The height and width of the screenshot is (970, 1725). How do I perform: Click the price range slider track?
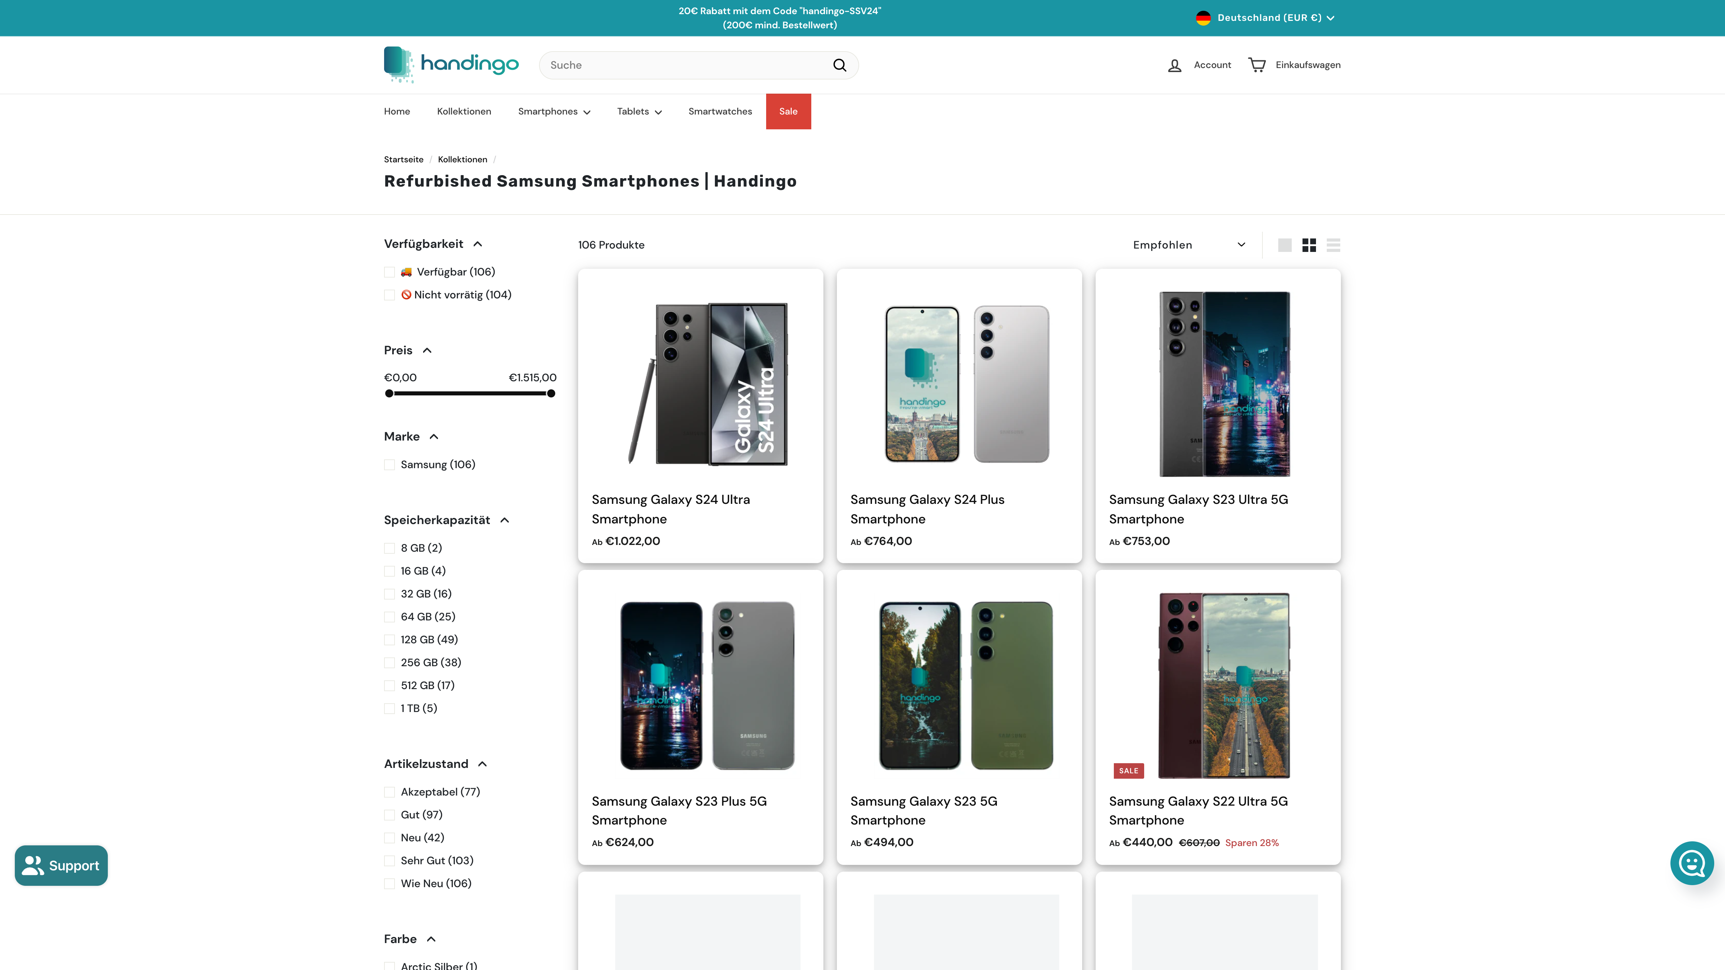470,394
